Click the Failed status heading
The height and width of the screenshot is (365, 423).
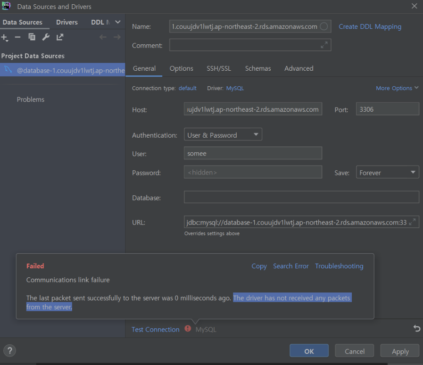(x=35, y=266)
